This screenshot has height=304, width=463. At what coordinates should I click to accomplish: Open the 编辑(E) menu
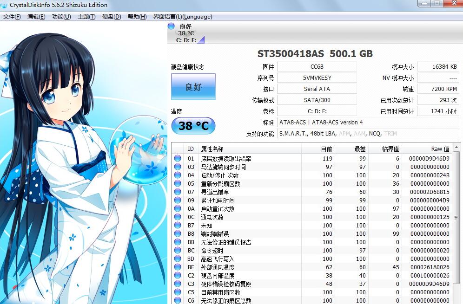point(36,17)
